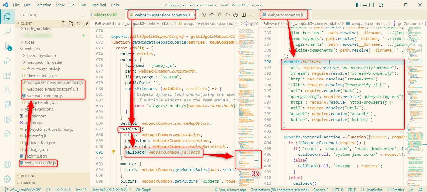The width and height of the screenshot is (427, 192).
Task: Toggle Prettier formatter status item
Action: (396, 190)
